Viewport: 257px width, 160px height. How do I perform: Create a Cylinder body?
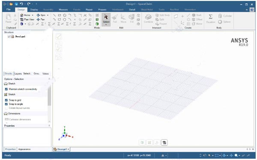(225, 16)
